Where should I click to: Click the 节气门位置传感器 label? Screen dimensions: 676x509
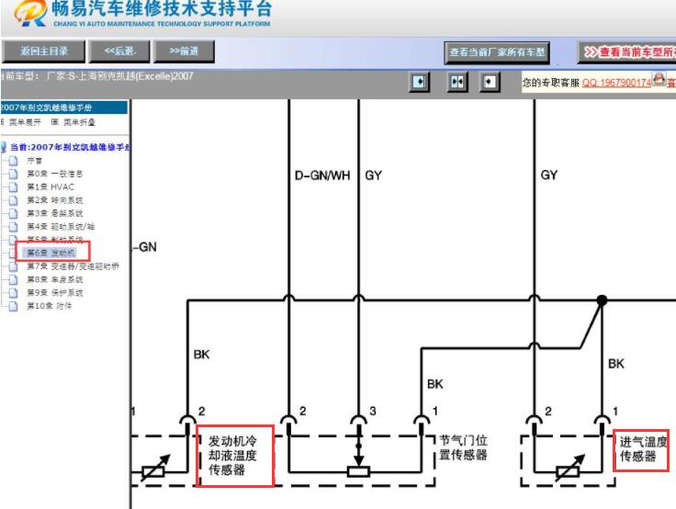tap(463, 447)
